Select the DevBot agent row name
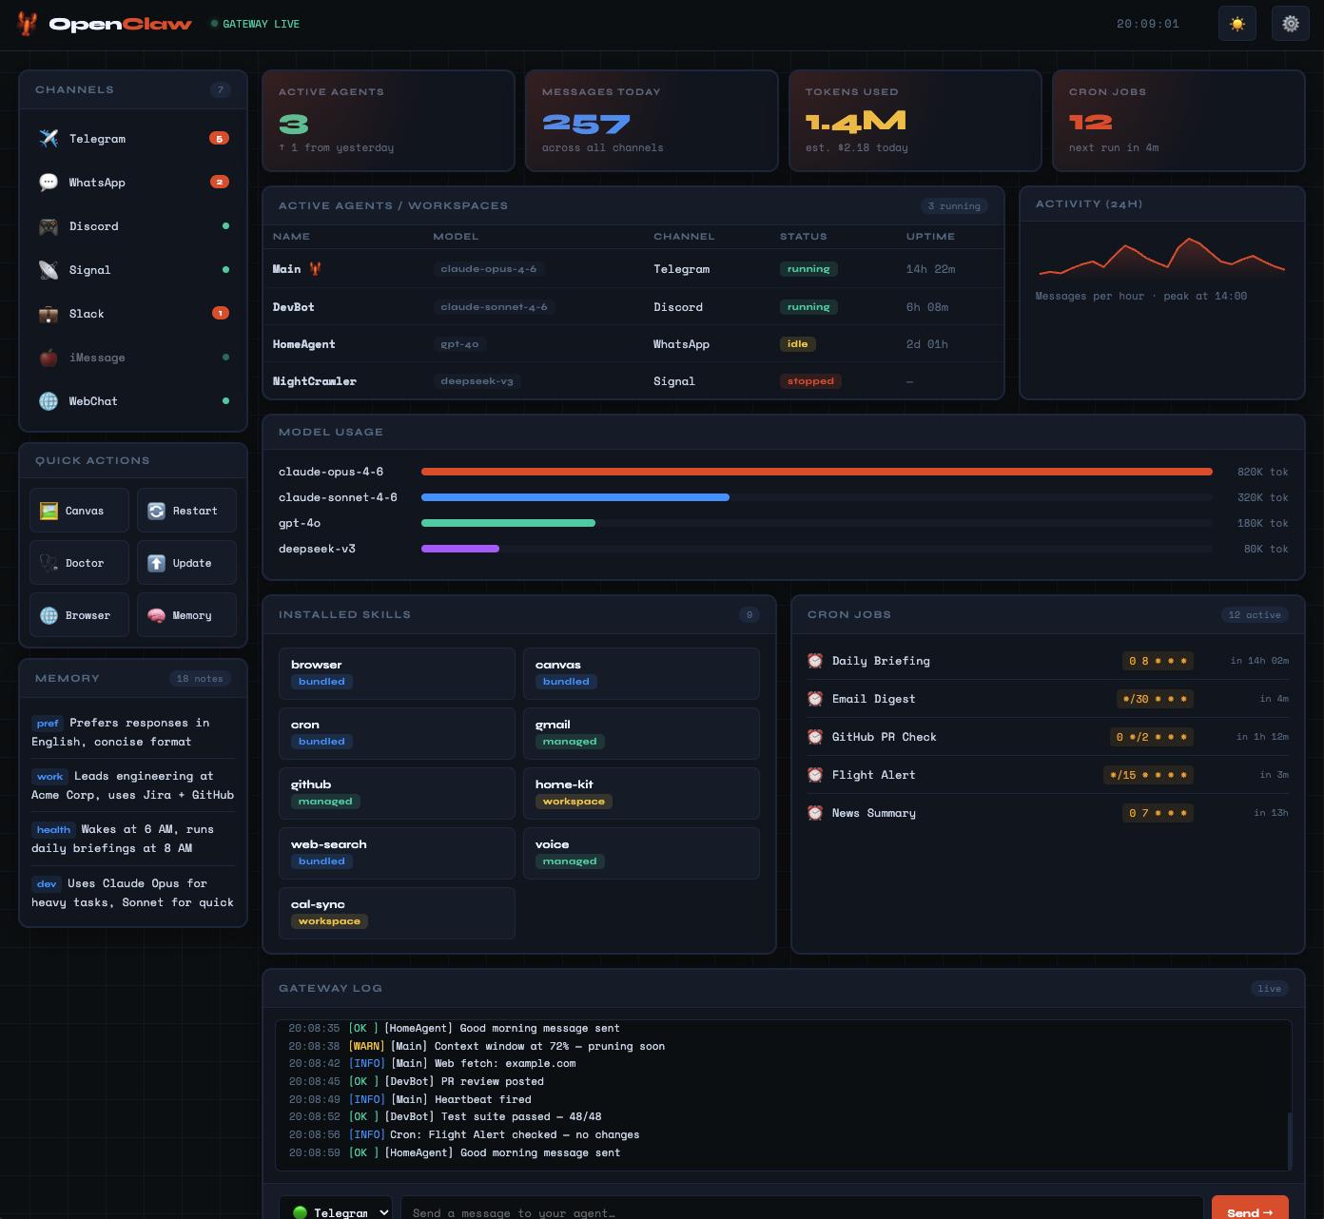This screenshot has height=1219, width=1324. (x=293, y=307)
